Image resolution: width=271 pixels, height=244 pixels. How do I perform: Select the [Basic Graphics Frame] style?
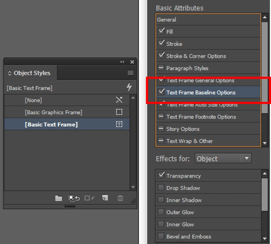[x=67, y=112]
